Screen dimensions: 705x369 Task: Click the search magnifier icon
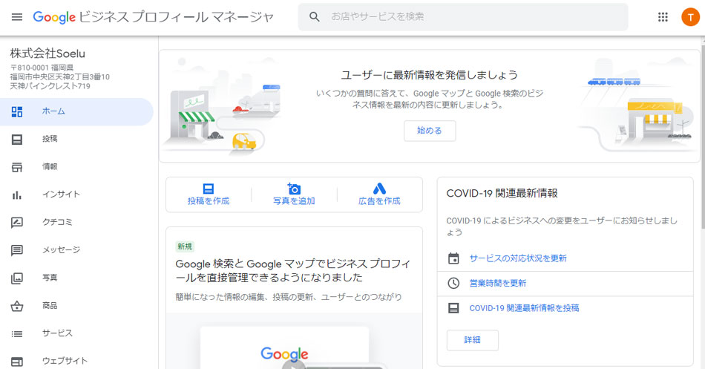point(315,16)
